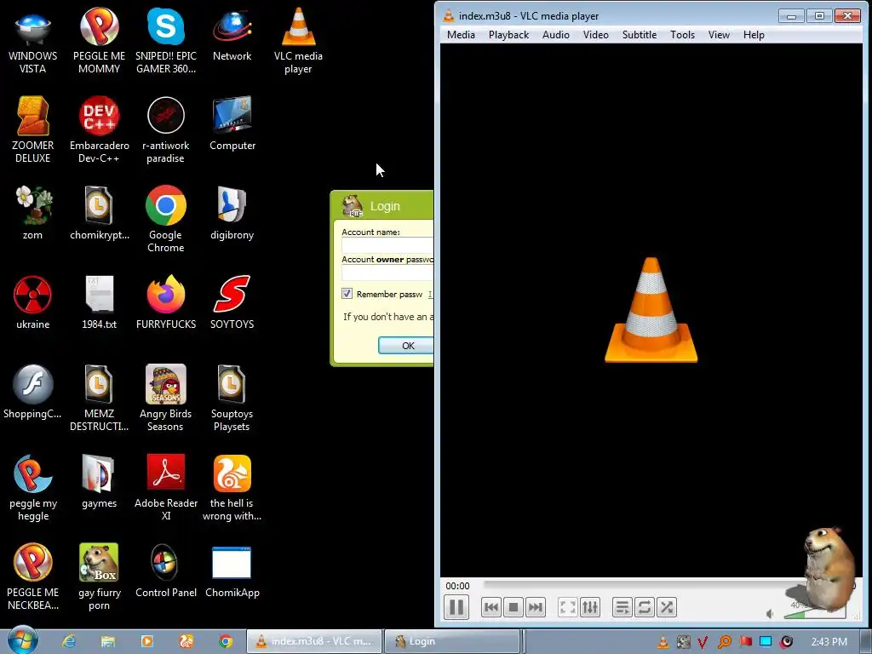Click OK in the Login dialog
Image resolution: width=872 pixels, height=654 pixels.
click(x=406, y=346)
